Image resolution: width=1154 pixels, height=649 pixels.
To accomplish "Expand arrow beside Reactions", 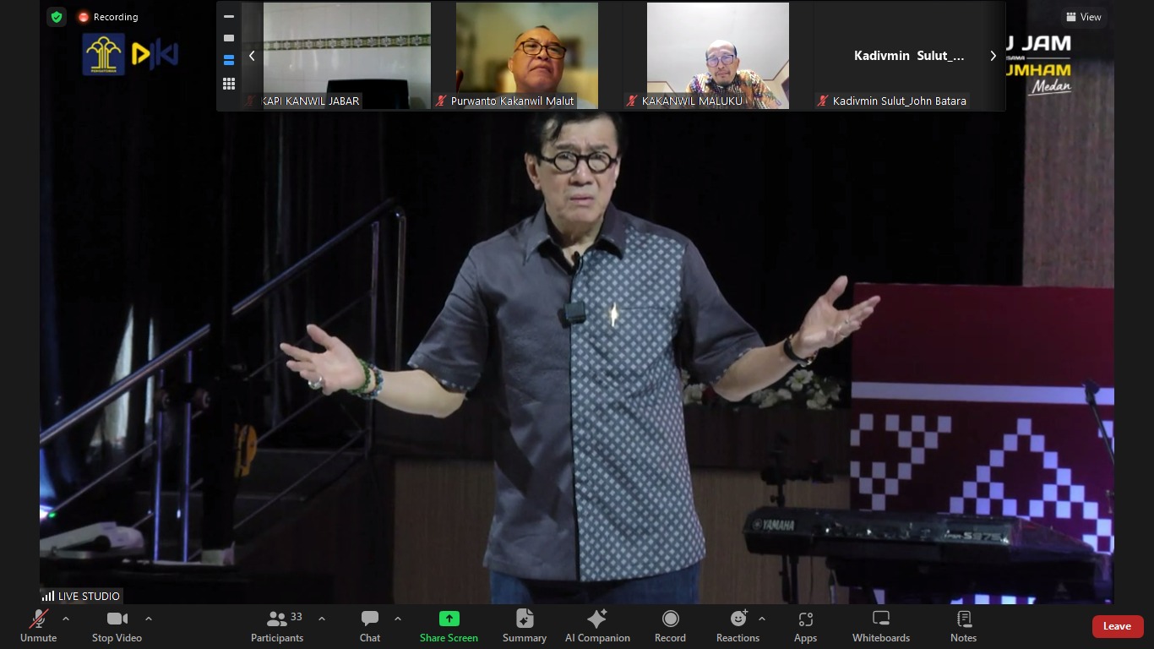I will click(x=762, y=619).
